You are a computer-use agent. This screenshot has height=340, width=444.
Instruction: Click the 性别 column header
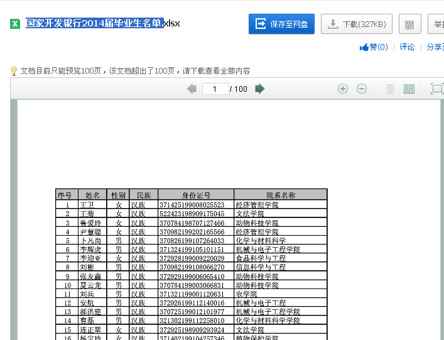coord(118,195)
